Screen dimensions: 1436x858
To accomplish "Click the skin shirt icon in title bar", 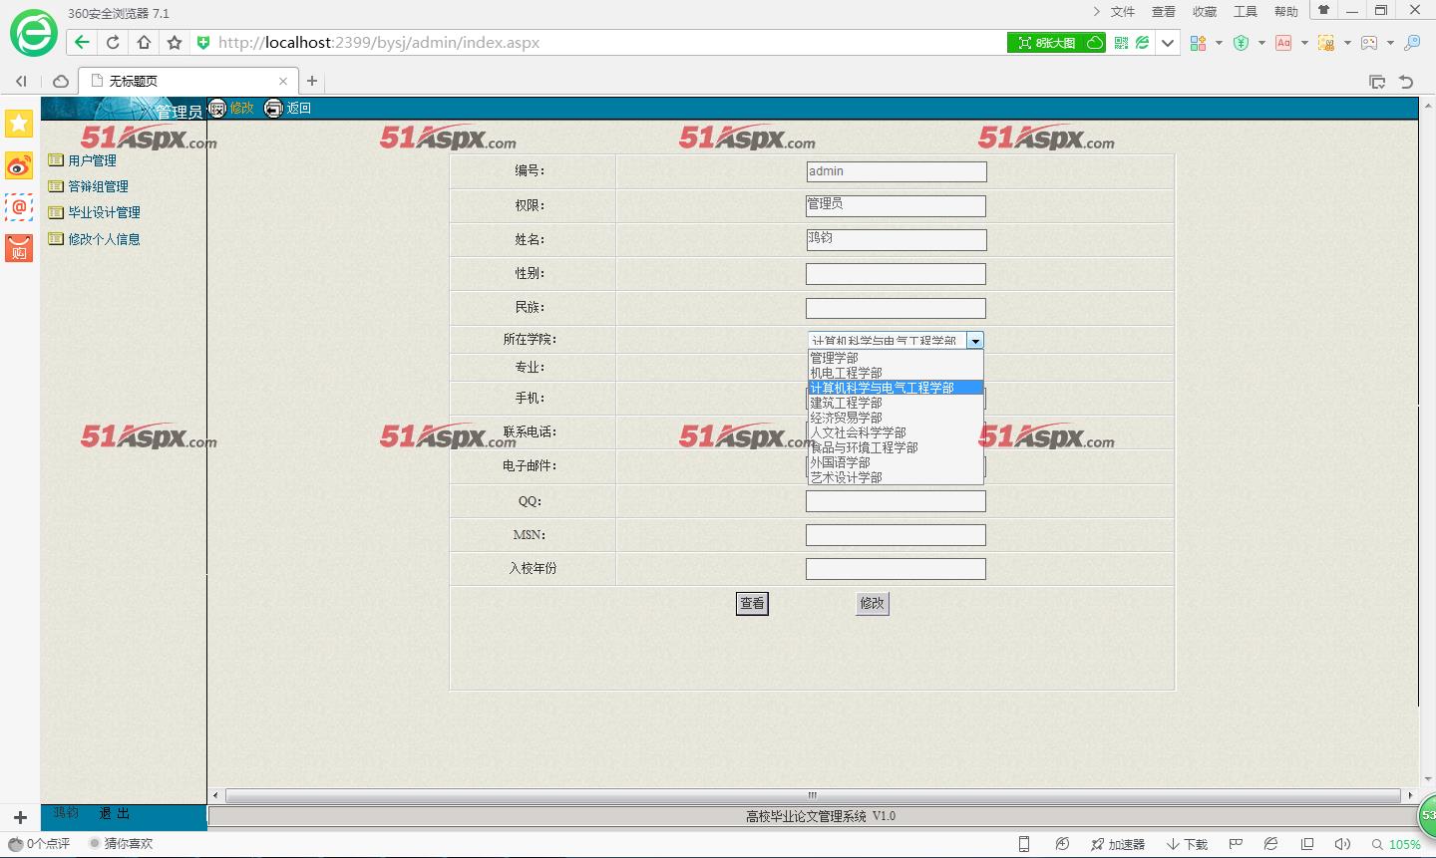I will pos(1324,10).
